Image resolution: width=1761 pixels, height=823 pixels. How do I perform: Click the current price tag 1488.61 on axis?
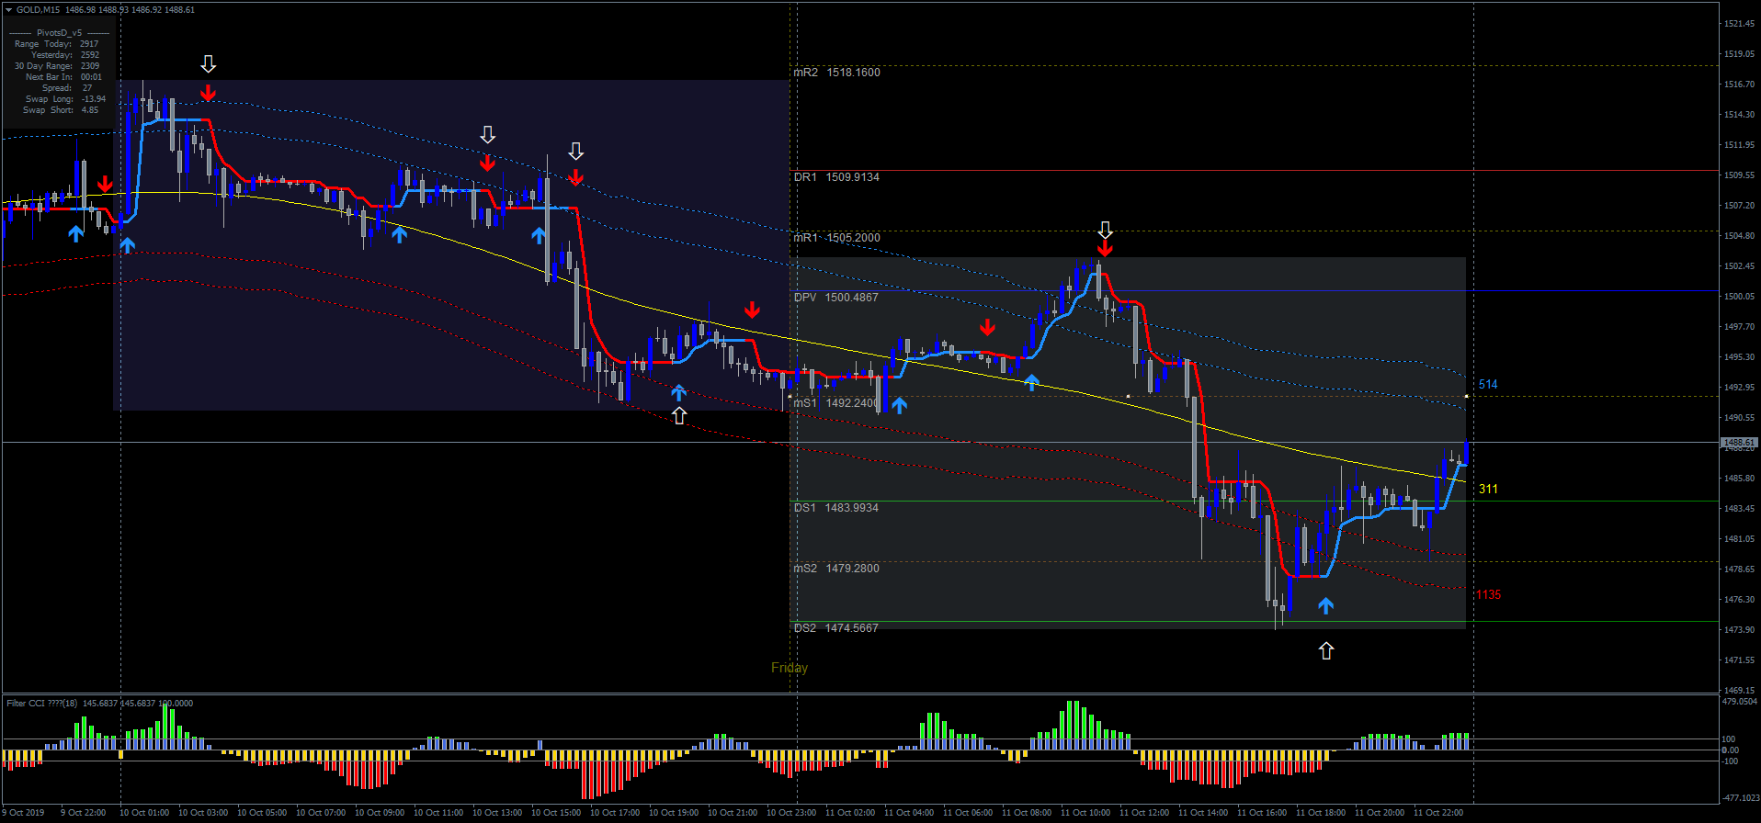(1738, 443)
